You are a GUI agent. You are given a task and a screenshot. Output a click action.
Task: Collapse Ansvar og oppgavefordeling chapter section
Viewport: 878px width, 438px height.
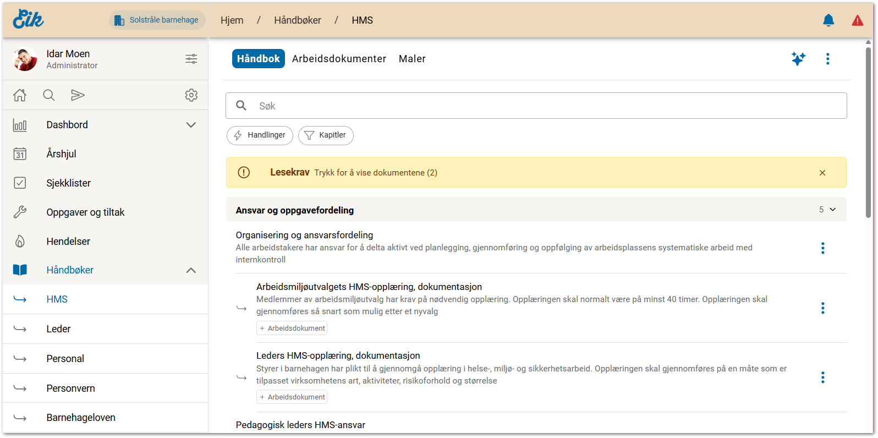tap(832, 210)
